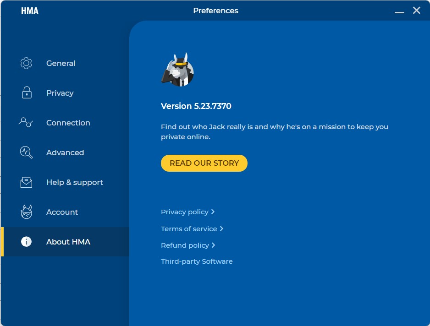Screen dimensions: 430x326
Task: Open the General preferences tab
Action: [x=61, y=63]
